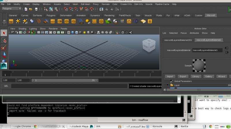
Task: Click the Maya logo at toolbox bottom
Action: pyautogui.click(x=4, y=66)
